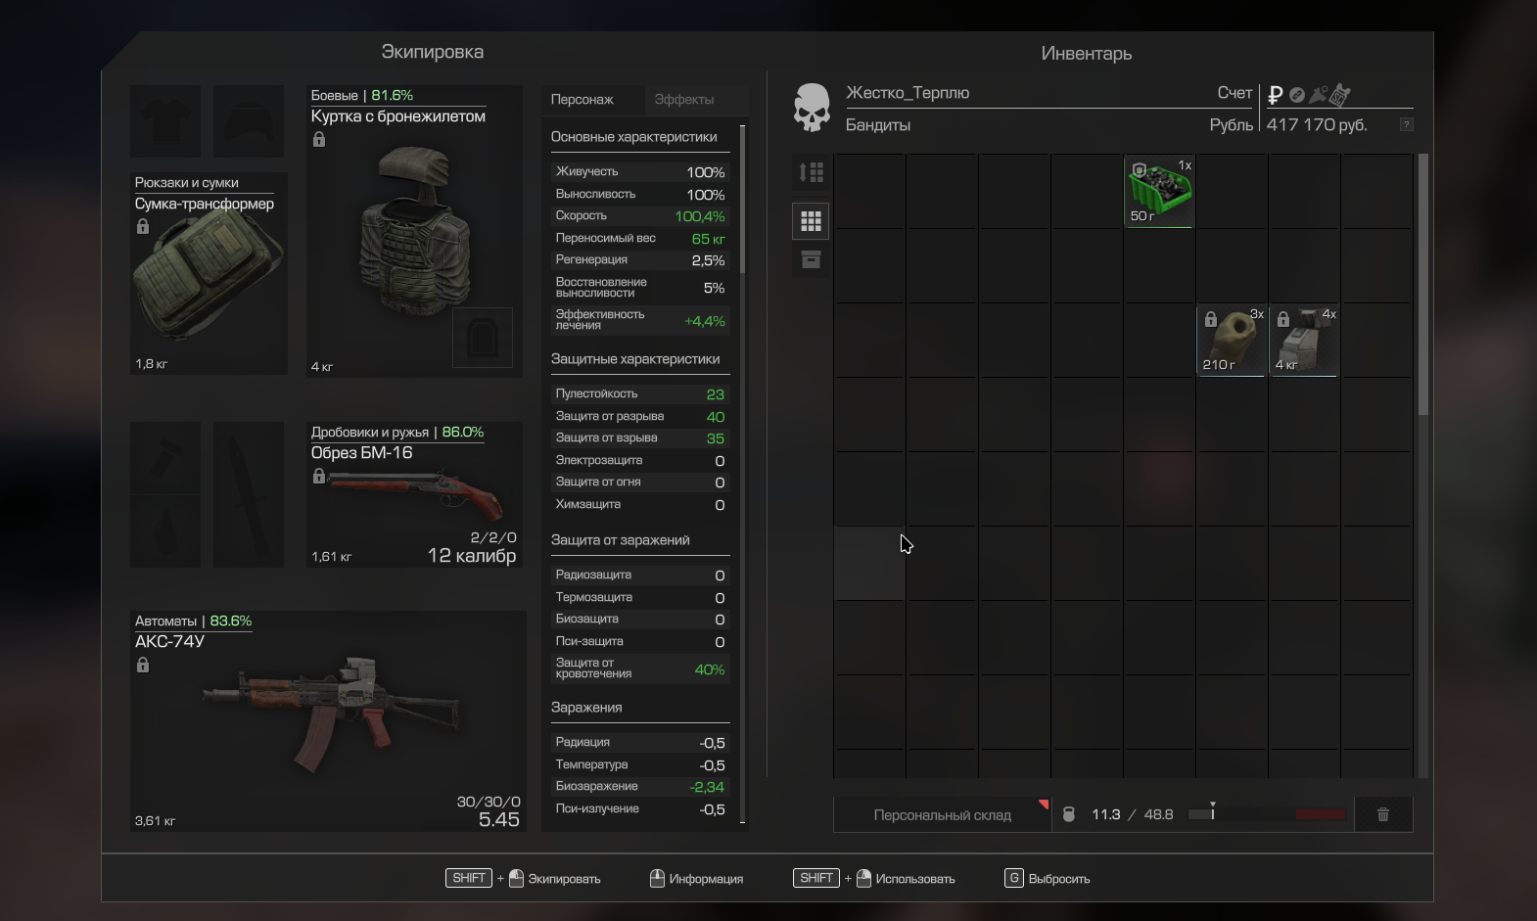Viewport: 1537px width, 921px height.
Task: Select the Обрез БМ-16 shotgun slot
Action: click(x=414, y=495)
